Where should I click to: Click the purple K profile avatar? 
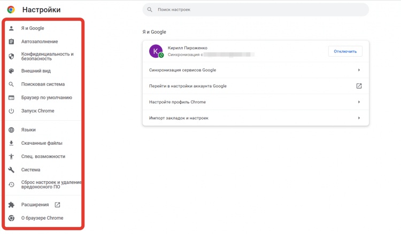click(x=156, y=51)
